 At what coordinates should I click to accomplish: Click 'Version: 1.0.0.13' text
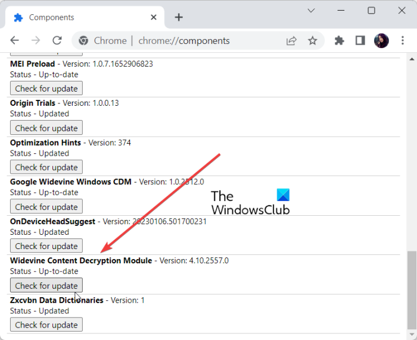pyautogui.click(x=91, y=103)
